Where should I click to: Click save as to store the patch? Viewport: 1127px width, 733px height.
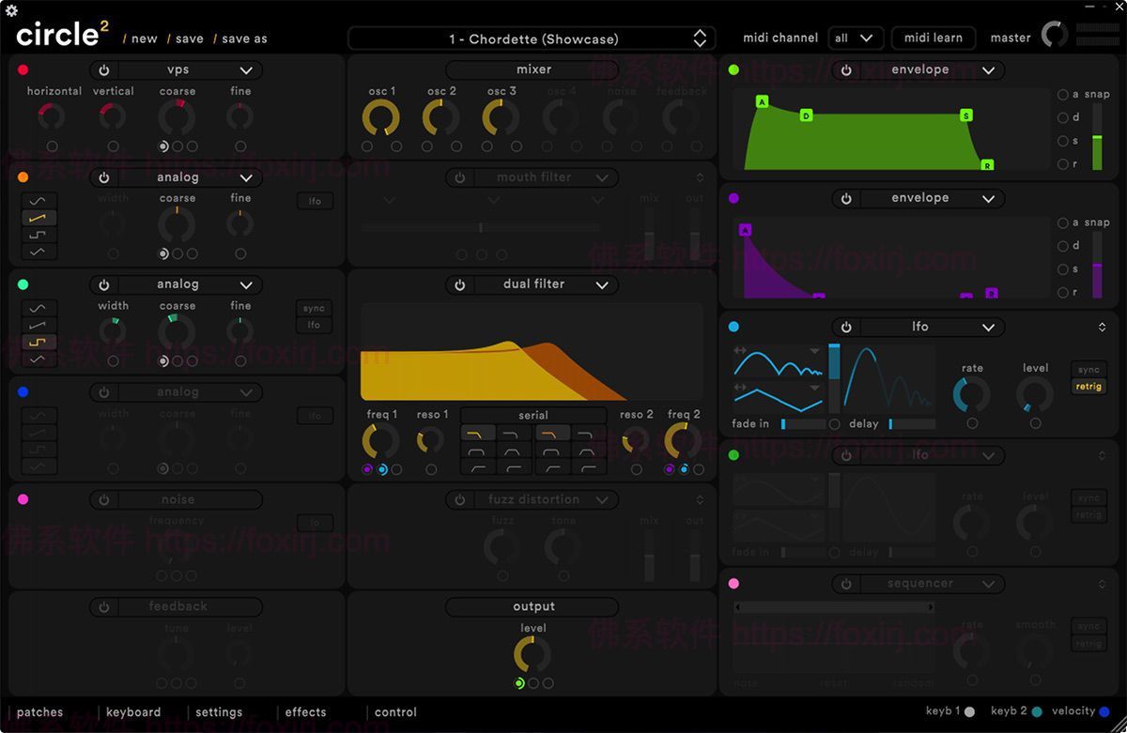coord(243,38)
